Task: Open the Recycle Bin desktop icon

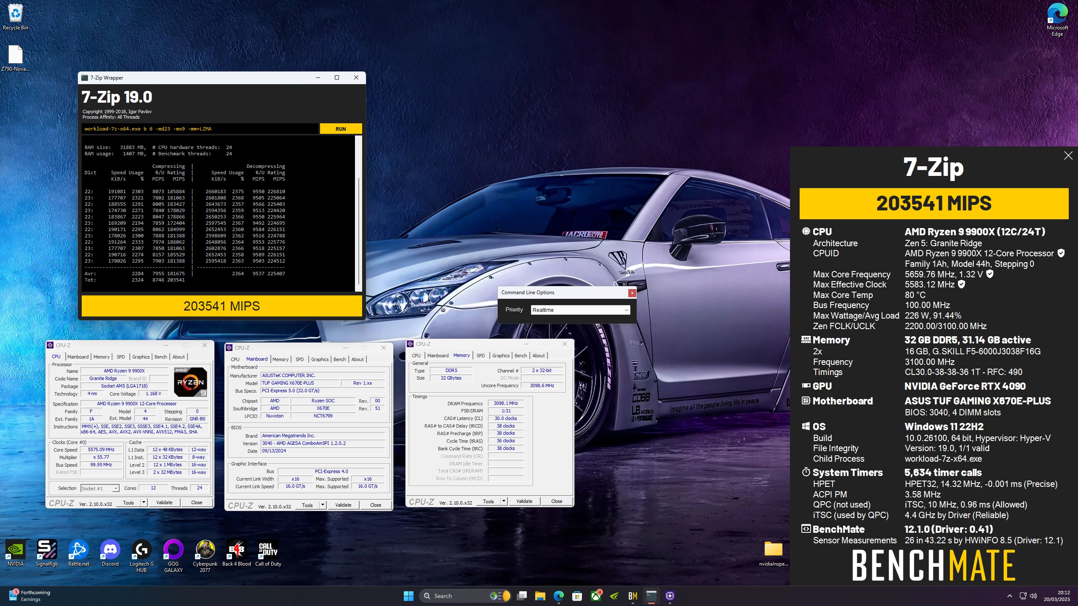Action: 16,17
